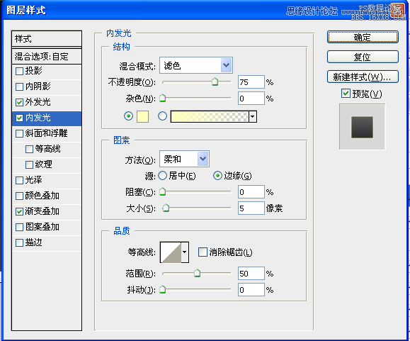Screen dimensions: 410x341
Task: Enable the 内阴影 checkbox
Action: coord(19,87)
